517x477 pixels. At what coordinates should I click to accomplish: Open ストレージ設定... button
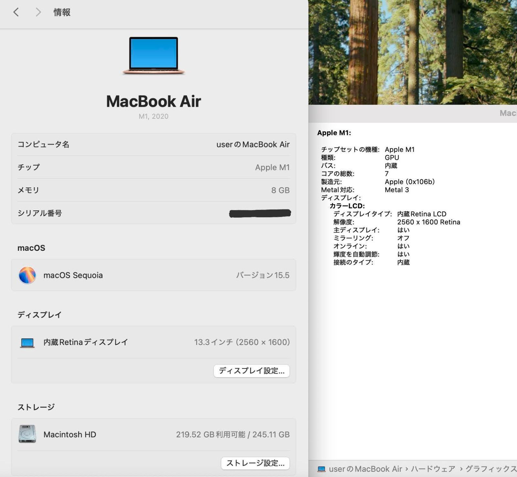click(255, 463)
